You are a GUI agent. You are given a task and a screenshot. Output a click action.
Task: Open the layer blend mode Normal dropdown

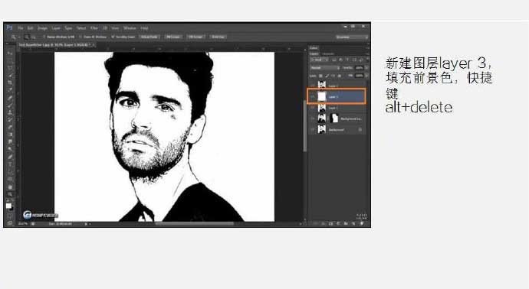pos(324,68)
